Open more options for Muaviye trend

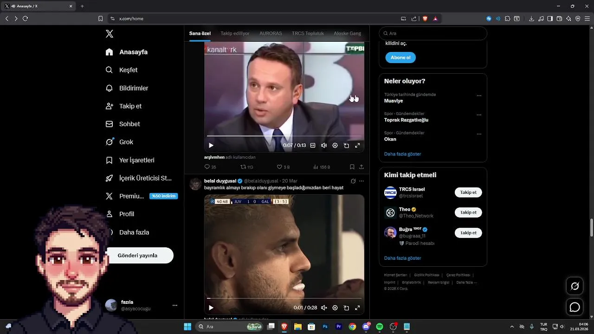coord(479,96)
